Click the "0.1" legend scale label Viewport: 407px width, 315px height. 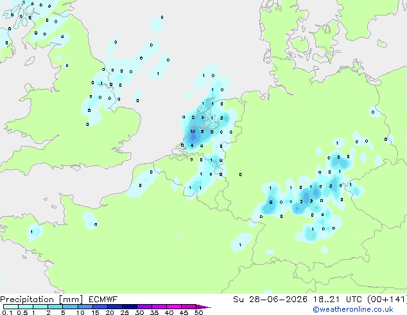point(7,312)
